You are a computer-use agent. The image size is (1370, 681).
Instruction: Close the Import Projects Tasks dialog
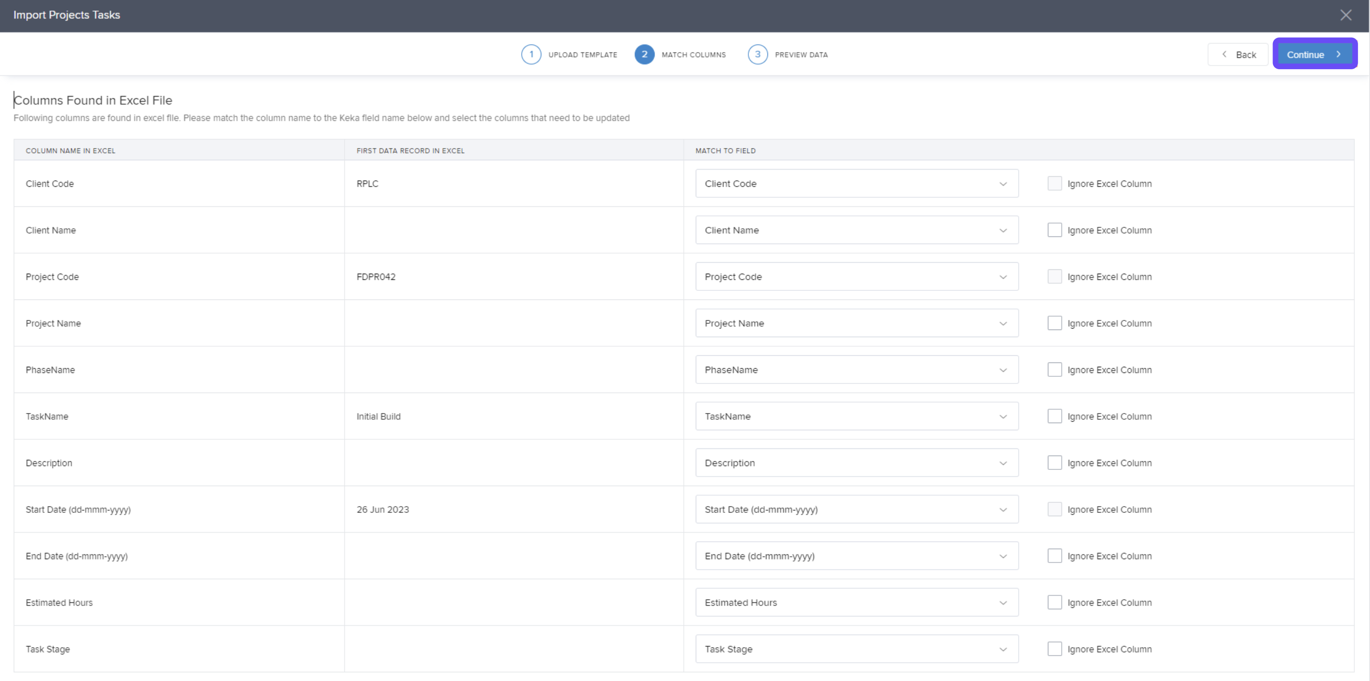pos(1346,15)
